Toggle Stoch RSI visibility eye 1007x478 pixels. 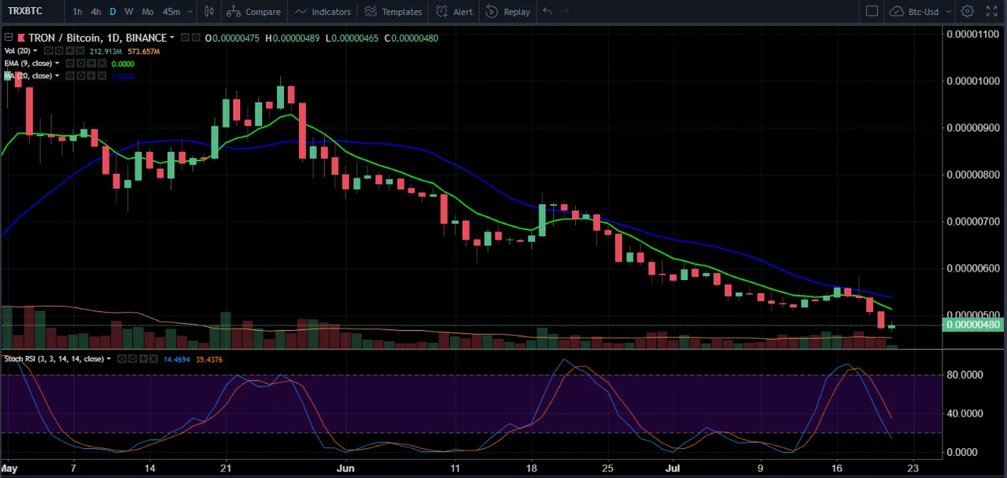(122, 358)
